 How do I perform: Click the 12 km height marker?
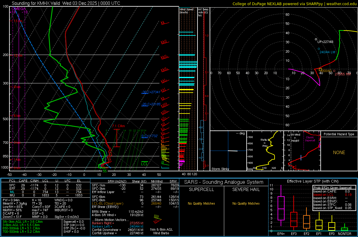18,55
